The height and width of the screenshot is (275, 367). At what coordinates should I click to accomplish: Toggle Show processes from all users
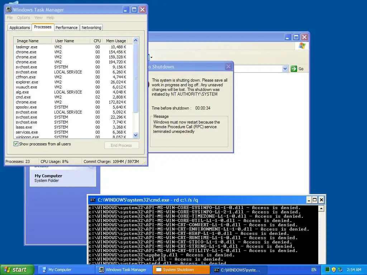tap(16, 144)
